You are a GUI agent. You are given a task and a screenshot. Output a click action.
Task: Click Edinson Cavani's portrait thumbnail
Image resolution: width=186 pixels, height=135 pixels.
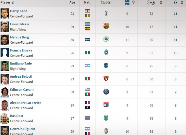[5, 92]
